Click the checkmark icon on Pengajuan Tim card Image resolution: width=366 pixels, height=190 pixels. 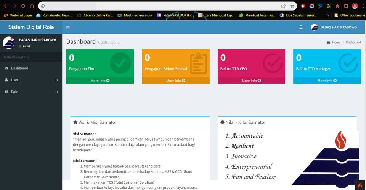(120, 63)
